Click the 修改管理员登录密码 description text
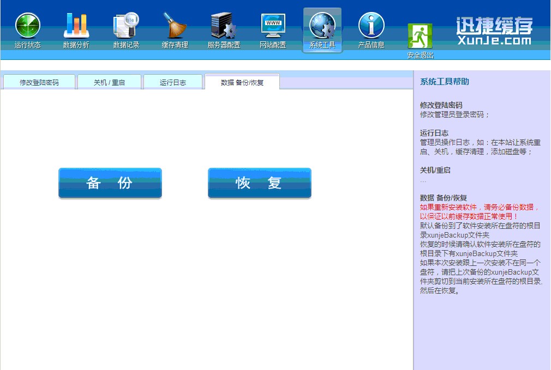The width and height of the screenshot is (551, 370). click(454, 114)
